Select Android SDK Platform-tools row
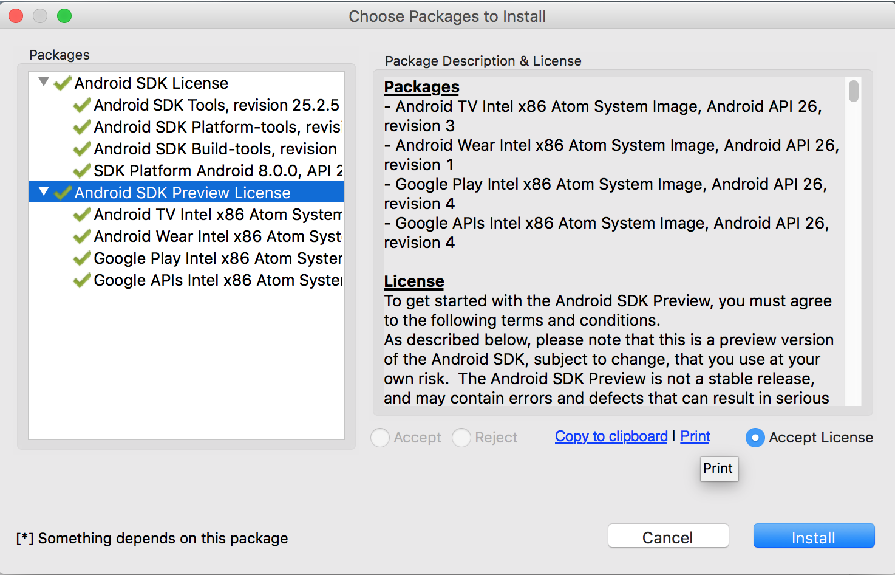The width and height of the screenshot is (895, 575). pos(186,127)
